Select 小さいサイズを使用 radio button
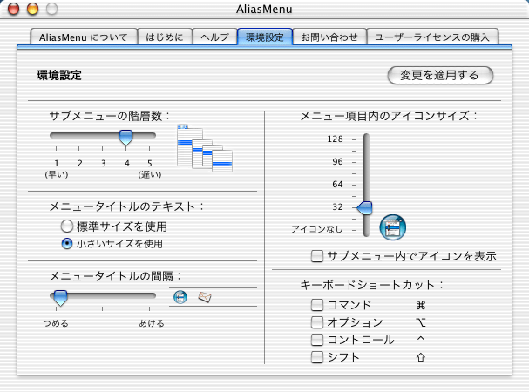The width and height of the screenshot is (529, 392). (x=67, y=243)
